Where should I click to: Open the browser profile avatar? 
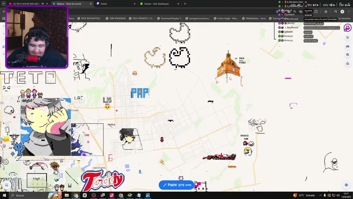point(342,12)
